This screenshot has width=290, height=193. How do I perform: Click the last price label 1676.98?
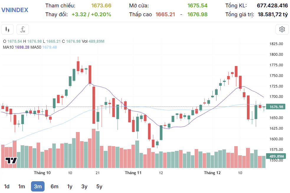276,107
